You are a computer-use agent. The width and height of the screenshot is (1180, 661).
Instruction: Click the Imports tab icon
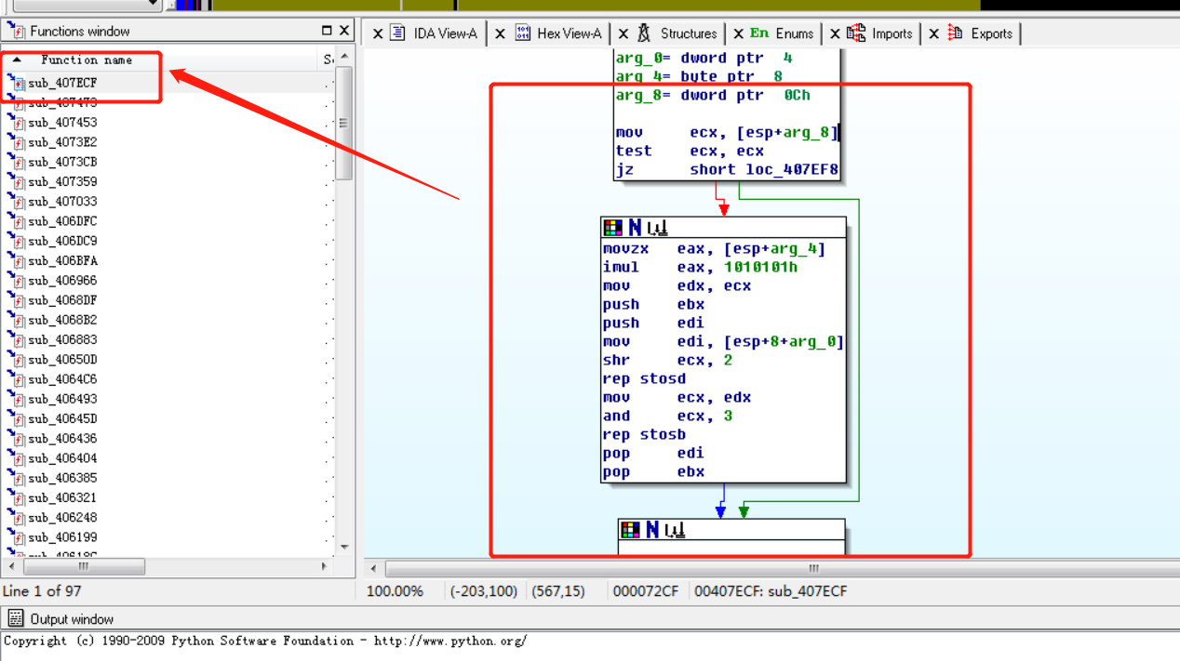point(856,33)
